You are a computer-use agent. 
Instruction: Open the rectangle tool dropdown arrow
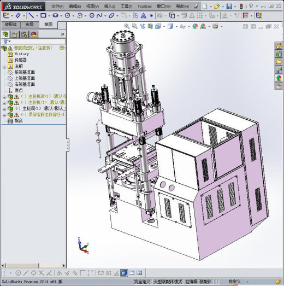coord(49,16)
